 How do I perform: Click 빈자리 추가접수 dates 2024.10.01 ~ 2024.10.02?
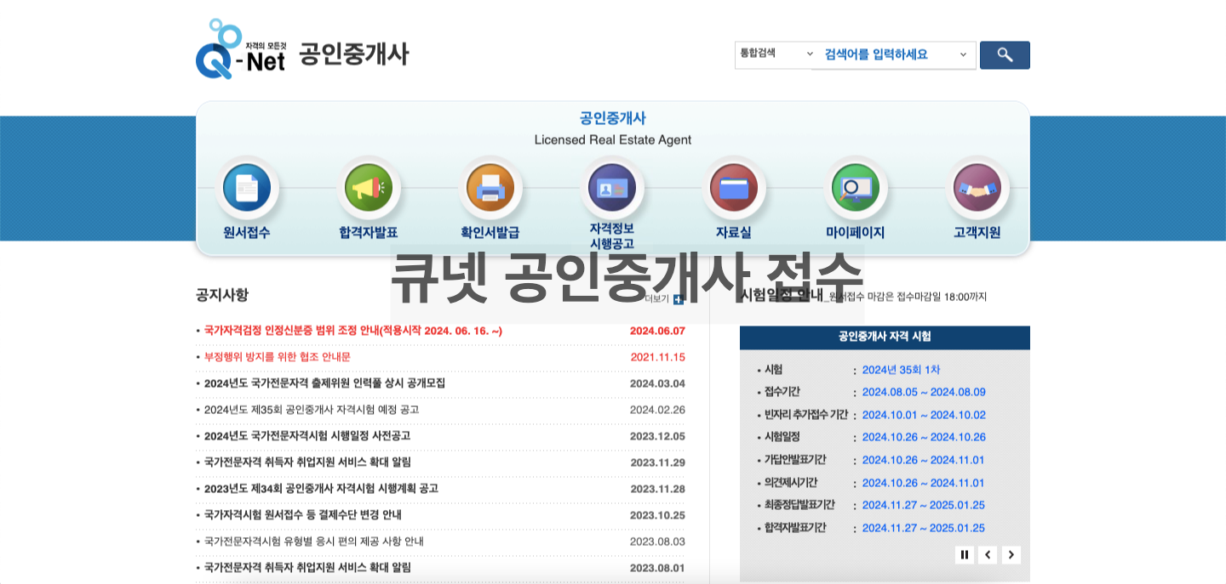coord(924,415)
